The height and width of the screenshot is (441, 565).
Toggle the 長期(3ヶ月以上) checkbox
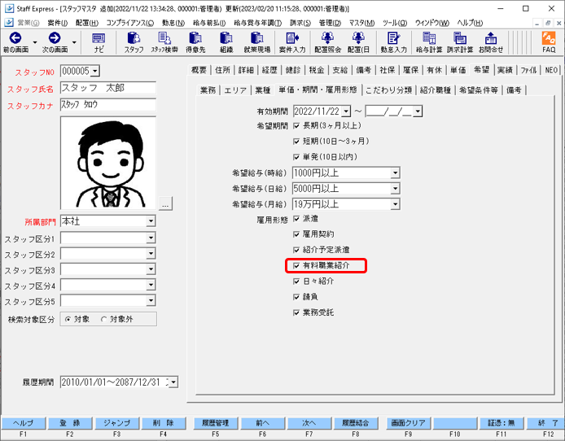point(296,125)
